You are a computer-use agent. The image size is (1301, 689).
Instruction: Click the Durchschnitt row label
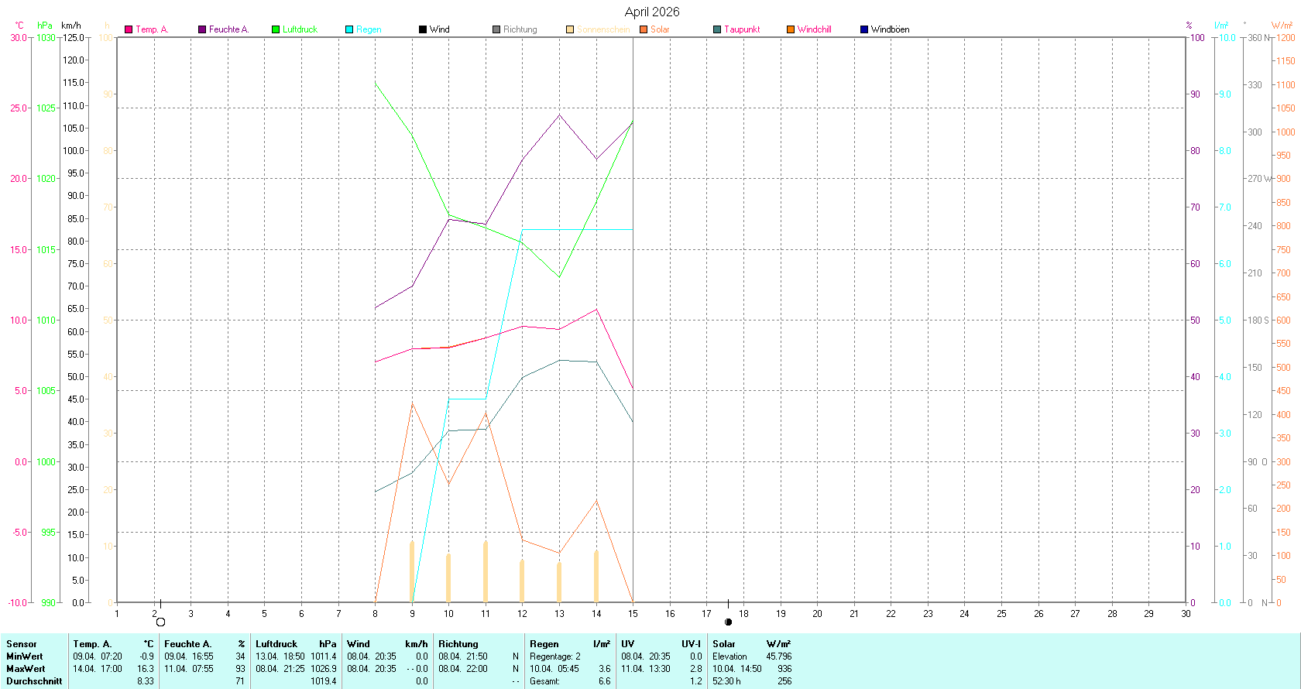34,681
